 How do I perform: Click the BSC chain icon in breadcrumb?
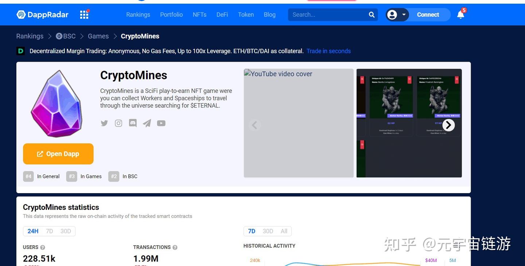pyautogui.click(x=59, y=36)
